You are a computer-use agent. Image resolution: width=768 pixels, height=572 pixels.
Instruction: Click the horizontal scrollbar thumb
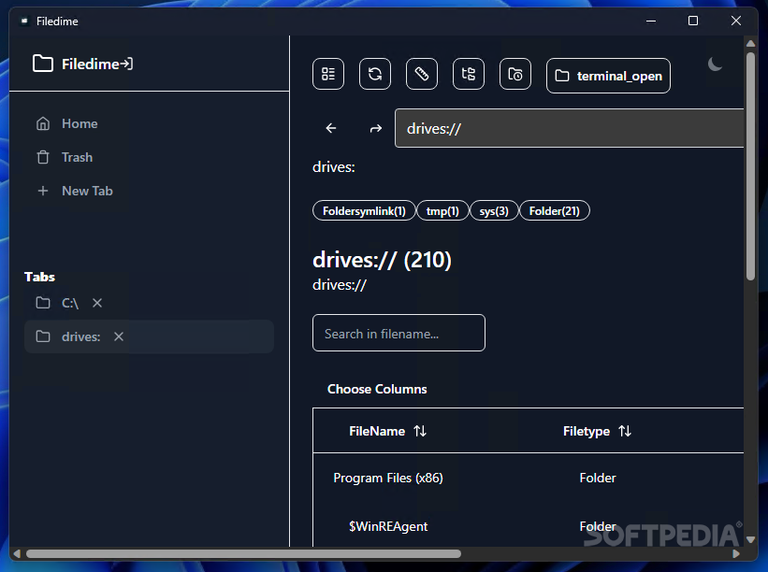(x=243, y=554)
